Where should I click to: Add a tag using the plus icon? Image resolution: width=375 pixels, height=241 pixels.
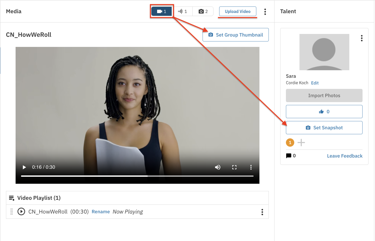(x=301, y=143)
